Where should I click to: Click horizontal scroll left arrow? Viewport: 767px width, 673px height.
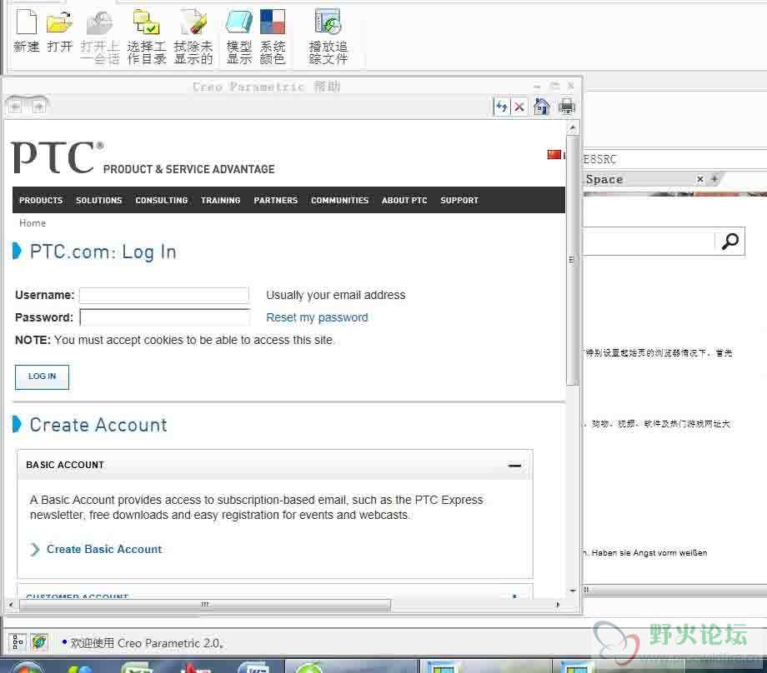pos(11,605)
